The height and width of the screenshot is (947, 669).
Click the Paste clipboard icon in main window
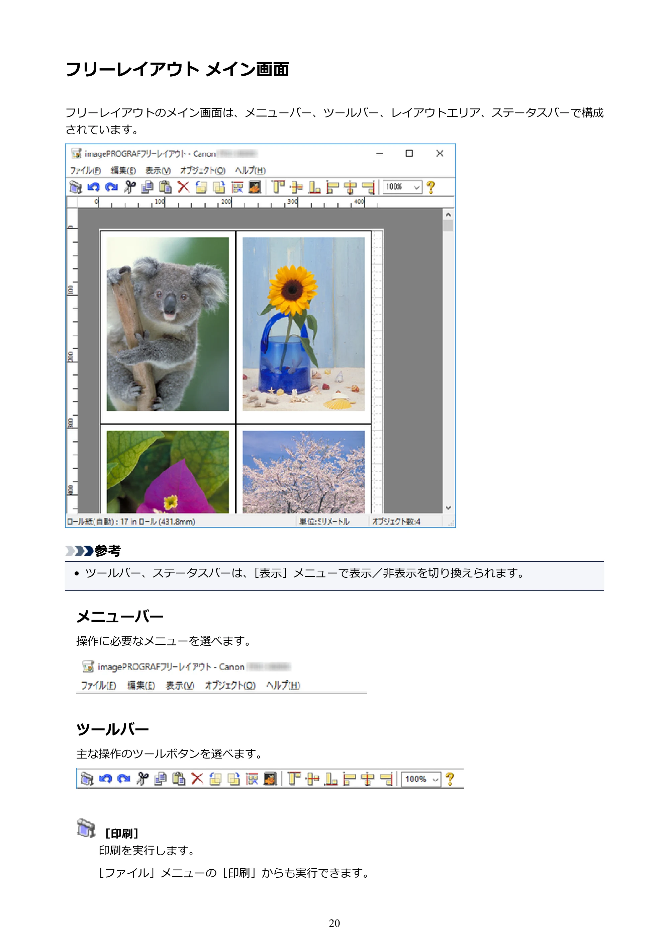[x=165, y=187]
